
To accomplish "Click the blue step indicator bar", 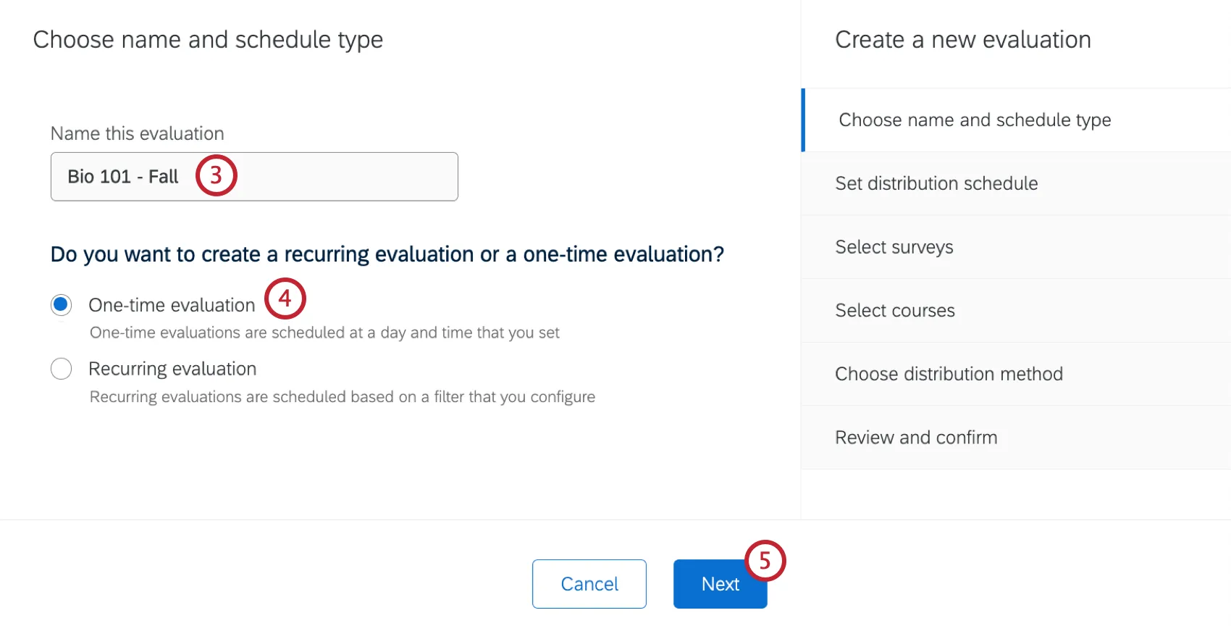I will (x=804, y=120).
